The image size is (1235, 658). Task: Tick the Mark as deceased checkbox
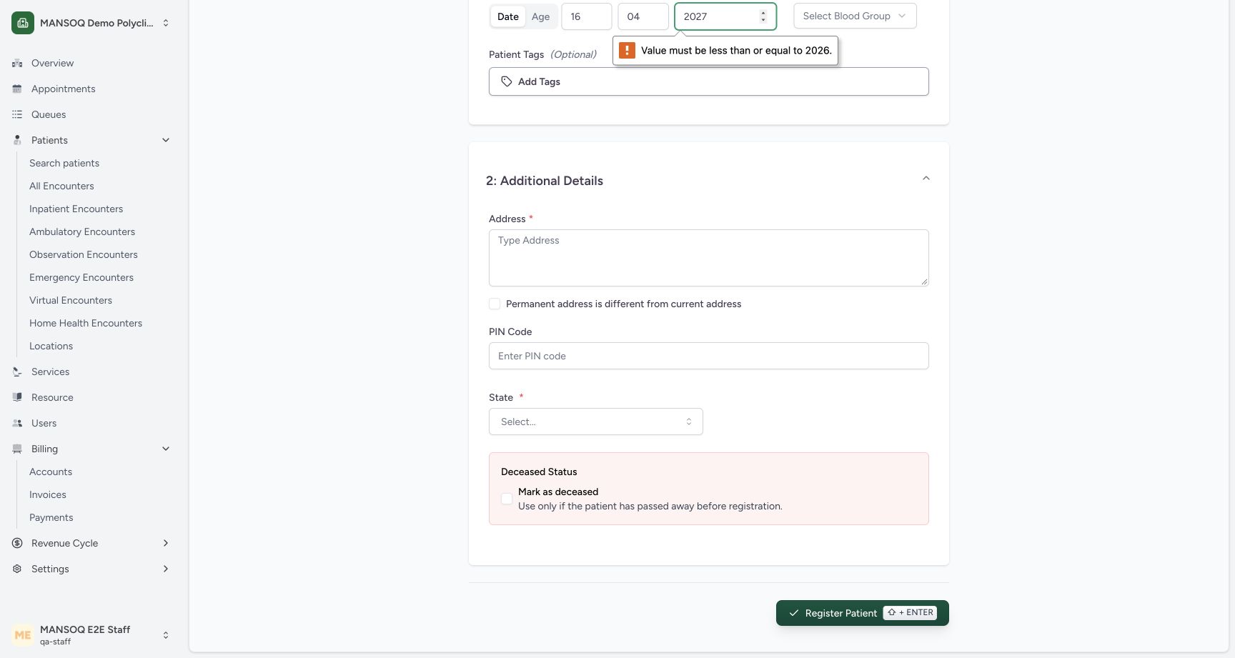click(x=507, y=499)
